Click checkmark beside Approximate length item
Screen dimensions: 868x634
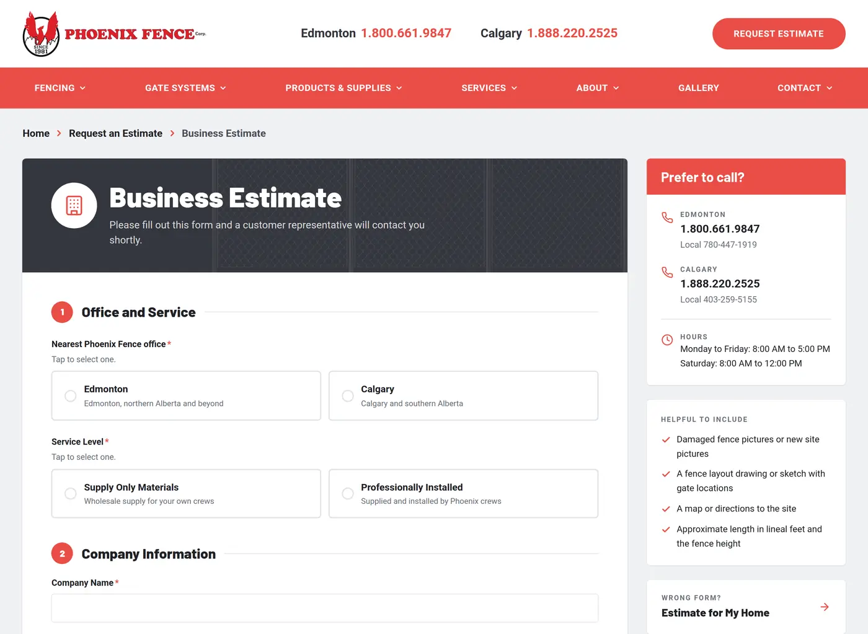pyautogui.click(x=666, y=529)
